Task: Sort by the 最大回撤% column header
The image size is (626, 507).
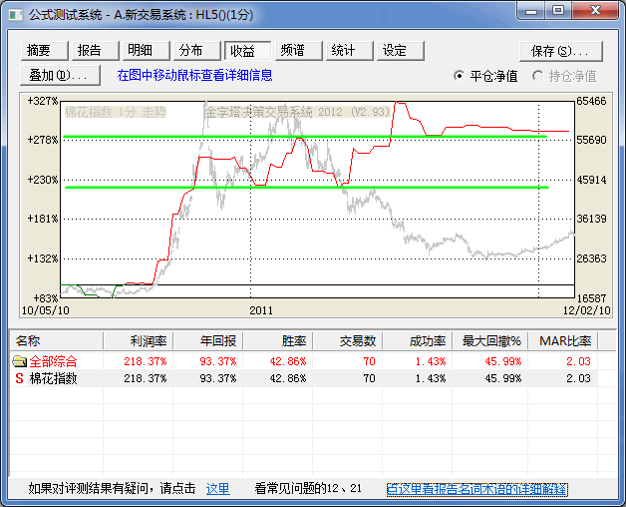Action: point(490,341)
